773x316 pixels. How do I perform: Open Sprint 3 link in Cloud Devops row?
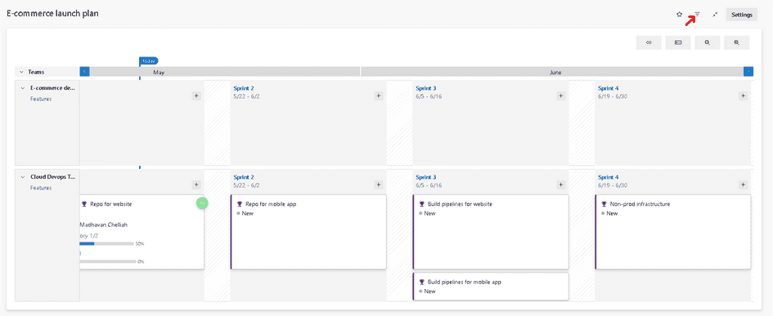(426, 176)
